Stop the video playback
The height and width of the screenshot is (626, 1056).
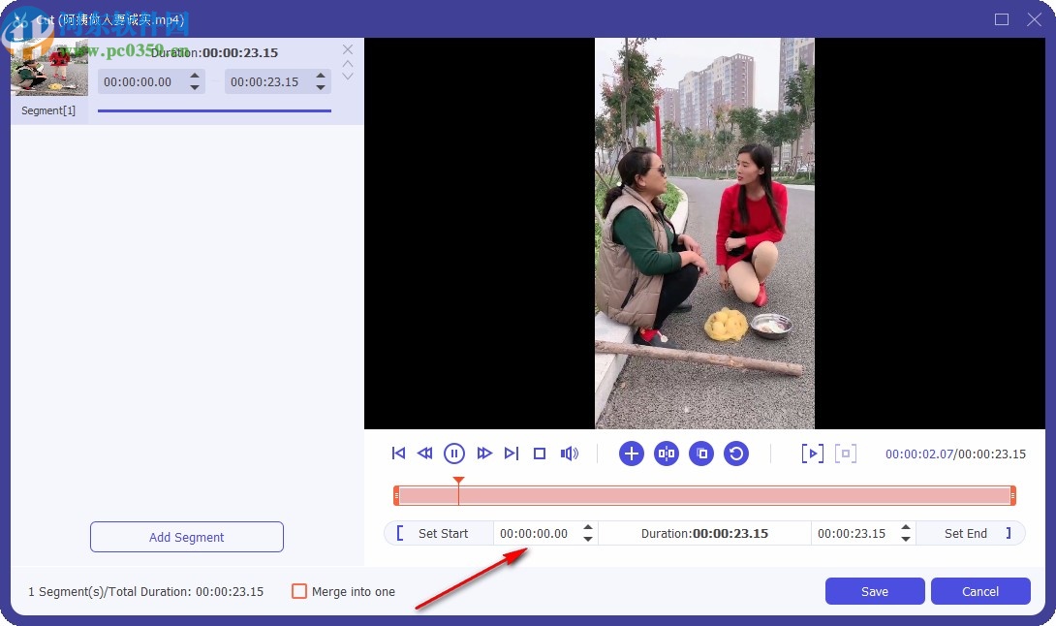[540, 453]
